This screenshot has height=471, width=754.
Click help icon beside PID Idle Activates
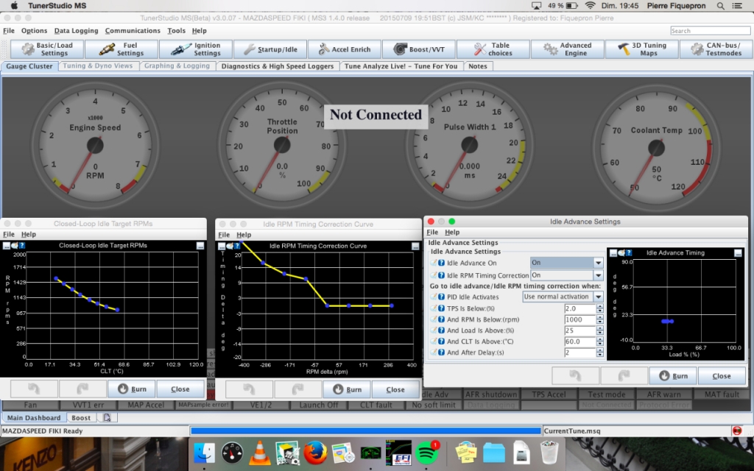click(x=441, y=297)
